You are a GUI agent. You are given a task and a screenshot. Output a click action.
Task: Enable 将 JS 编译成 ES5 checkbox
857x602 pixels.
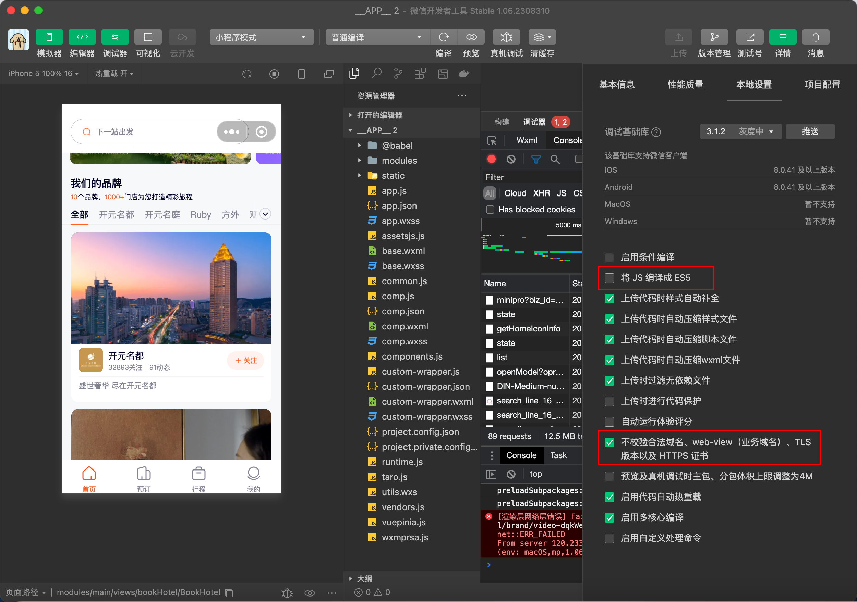tap(609, 278)
